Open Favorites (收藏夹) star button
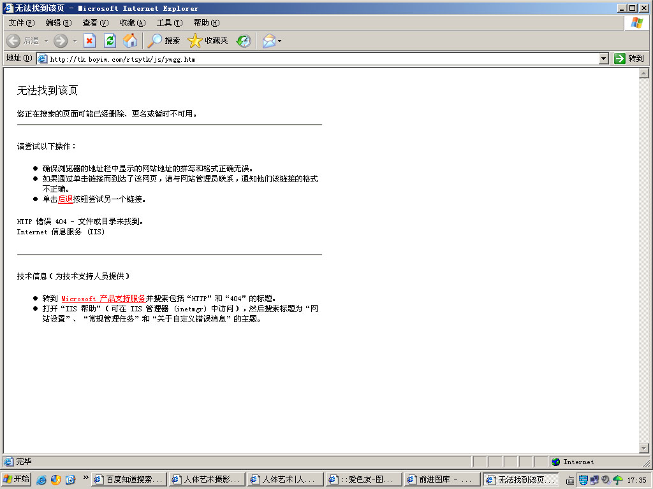 coord(207,41)
